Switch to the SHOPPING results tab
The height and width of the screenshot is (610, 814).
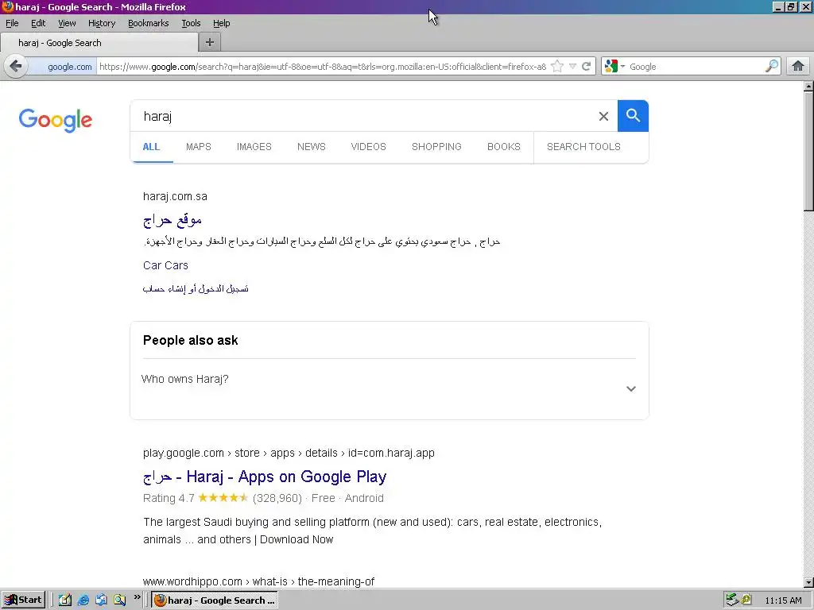(x=436, y=147)
